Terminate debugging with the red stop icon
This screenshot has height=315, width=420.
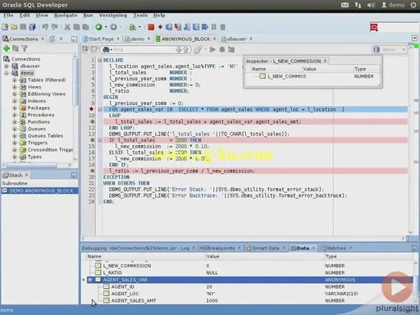click(151, 27)
